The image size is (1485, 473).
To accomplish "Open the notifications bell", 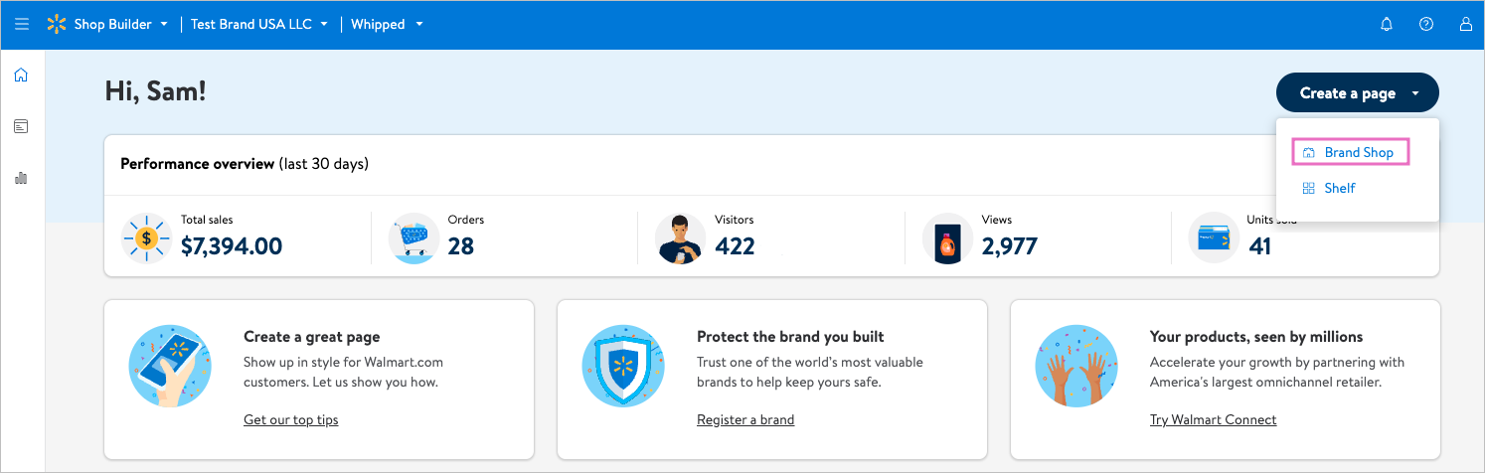I will click(x=1387, y=25).
